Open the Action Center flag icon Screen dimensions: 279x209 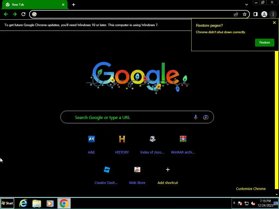click(x=240, y=203)
